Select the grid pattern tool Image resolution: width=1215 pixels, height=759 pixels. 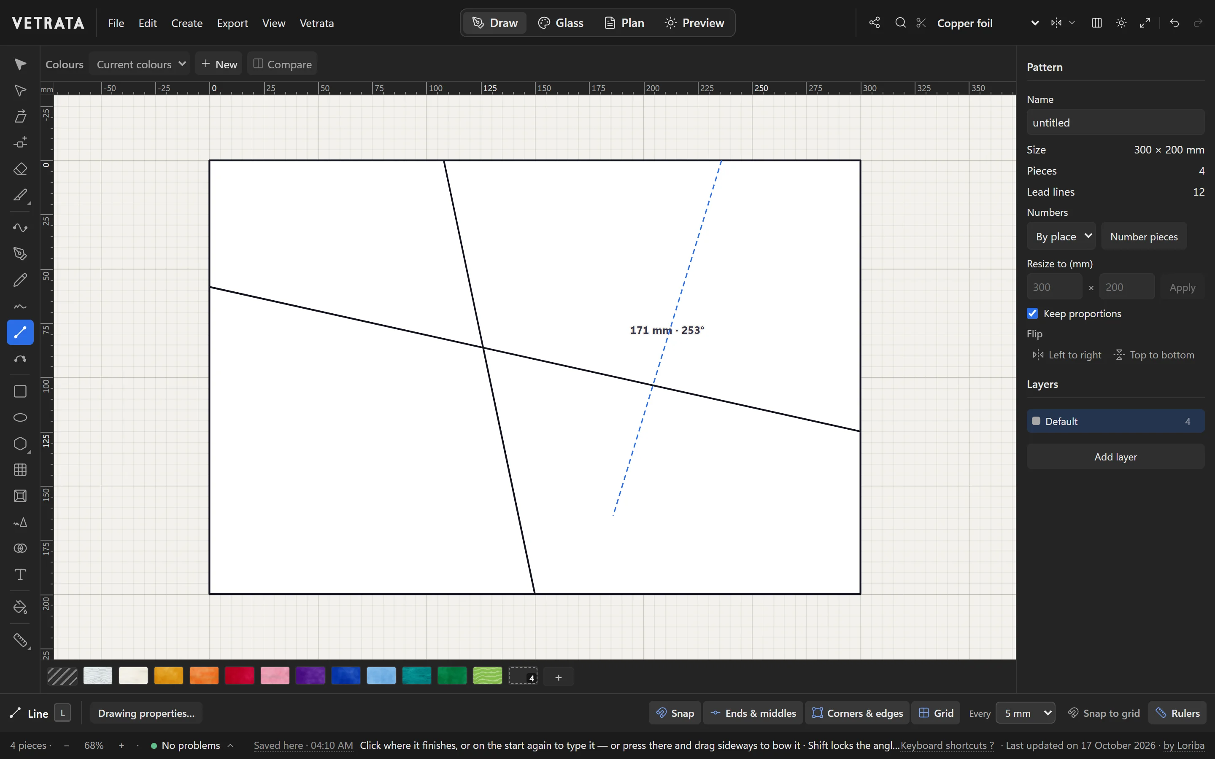(20, 470)
